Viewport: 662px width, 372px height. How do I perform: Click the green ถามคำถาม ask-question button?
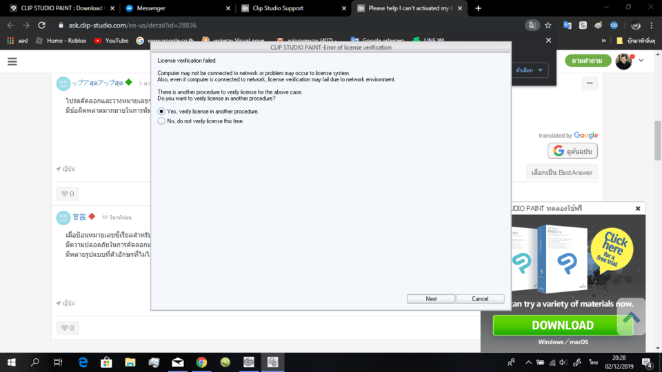588,61
